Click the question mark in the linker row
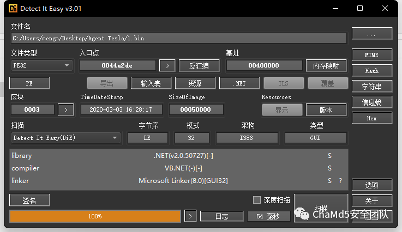The height and width of the screenshot is (232, 402). coord(340,181)
